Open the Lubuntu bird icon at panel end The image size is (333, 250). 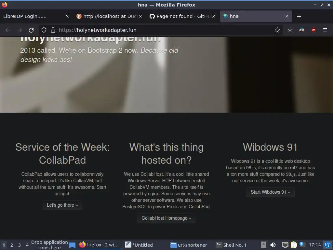pos(327,245)
